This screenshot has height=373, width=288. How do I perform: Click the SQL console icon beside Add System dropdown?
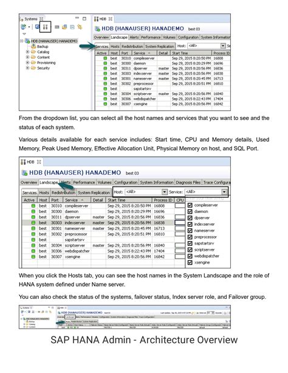click(x=37, y=27)
